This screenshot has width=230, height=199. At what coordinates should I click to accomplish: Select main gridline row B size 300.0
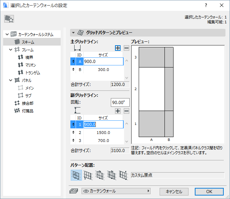pos(103,70)
